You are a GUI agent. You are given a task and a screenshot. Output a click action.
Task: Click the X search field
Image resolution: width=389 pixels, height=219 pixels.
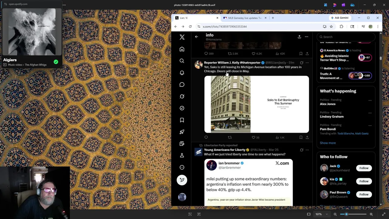pyautogui.click(x=346, y=37)
